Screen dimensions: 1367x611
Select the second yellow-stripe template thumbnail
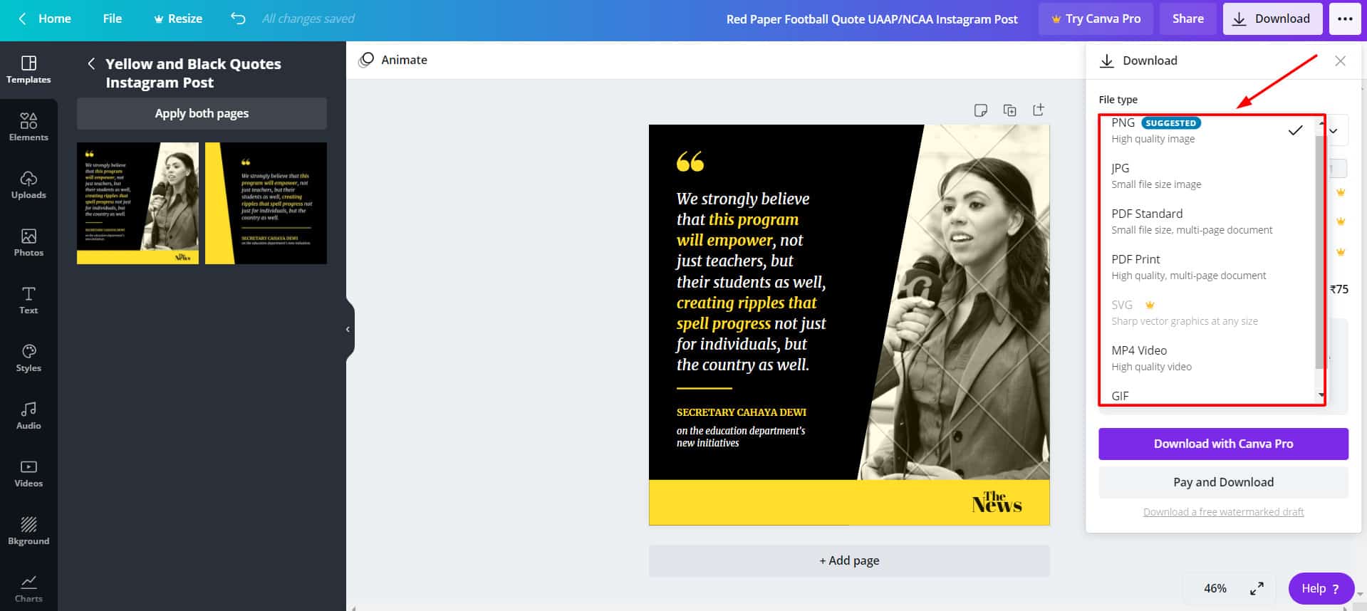click(x=266, y=203)
